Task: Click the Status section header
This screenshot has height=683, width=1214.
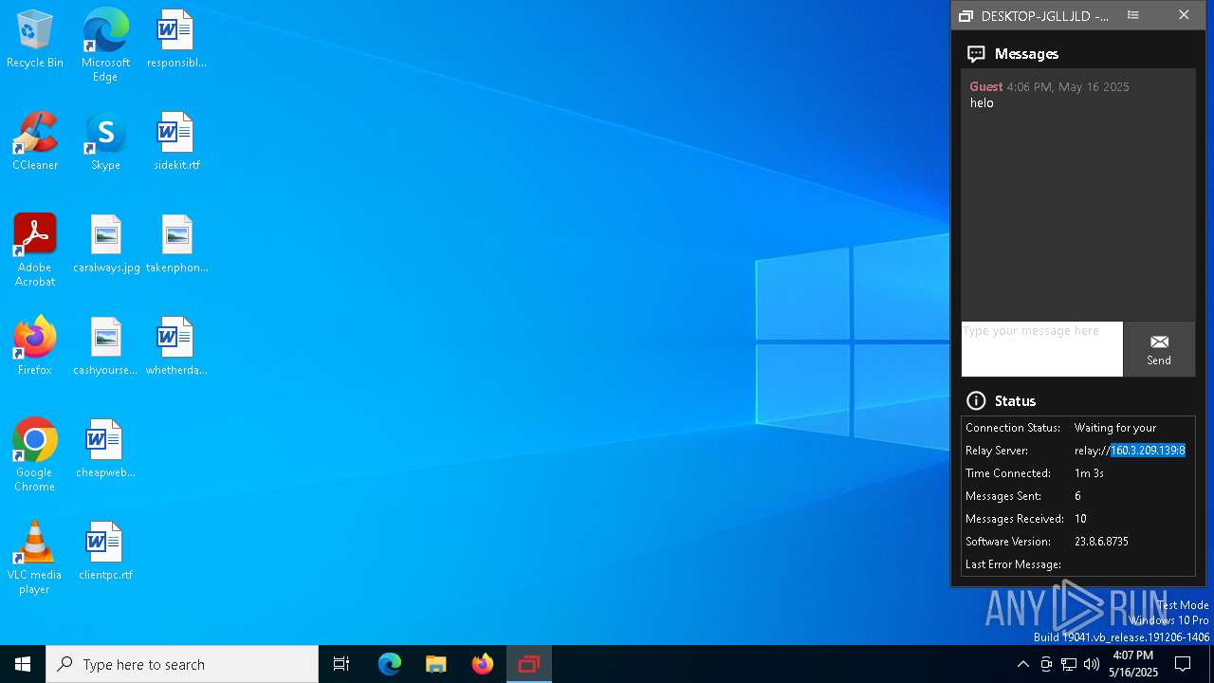Action: pos(1001,401)
